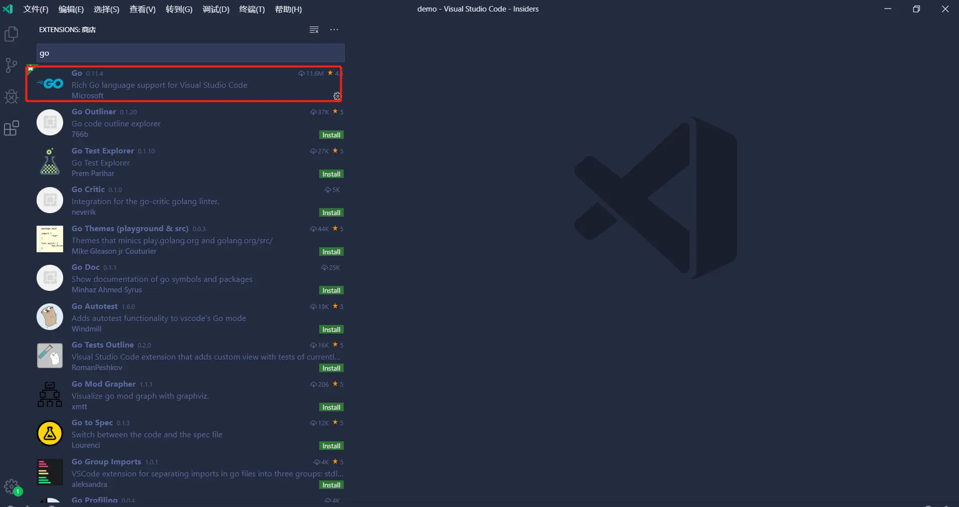This screenshot has height=507, width=959.
Task: Select the 'Go Doc' extension title
Action: (x=86, y=267)
